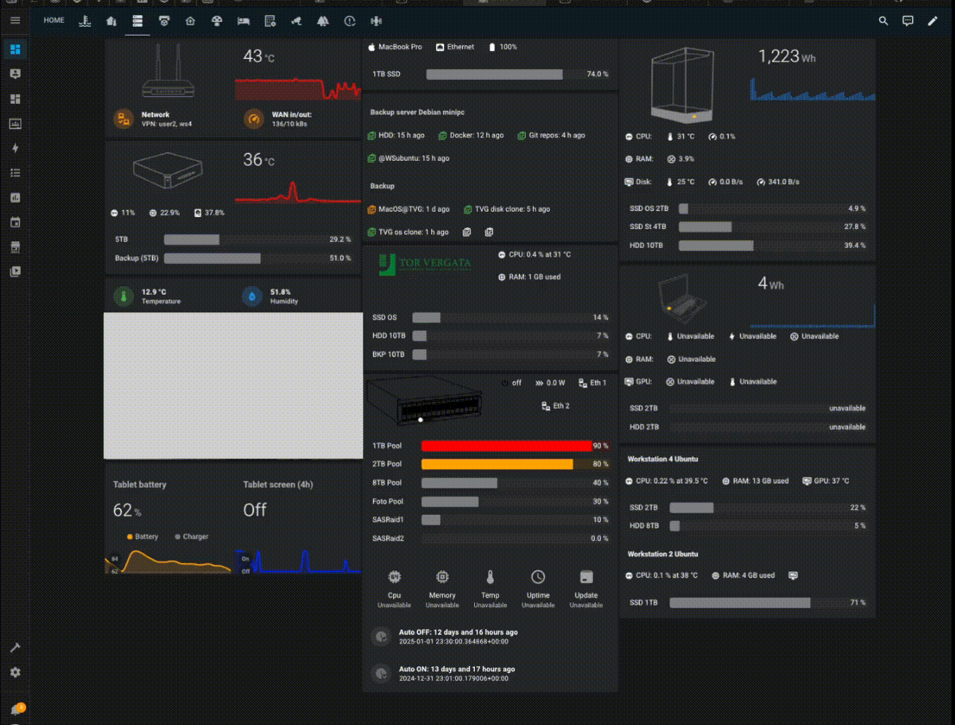The width and height of the screenshot is (955, 725).
Task: Select the bed bedroom view tab
Action: click(243, 21)
